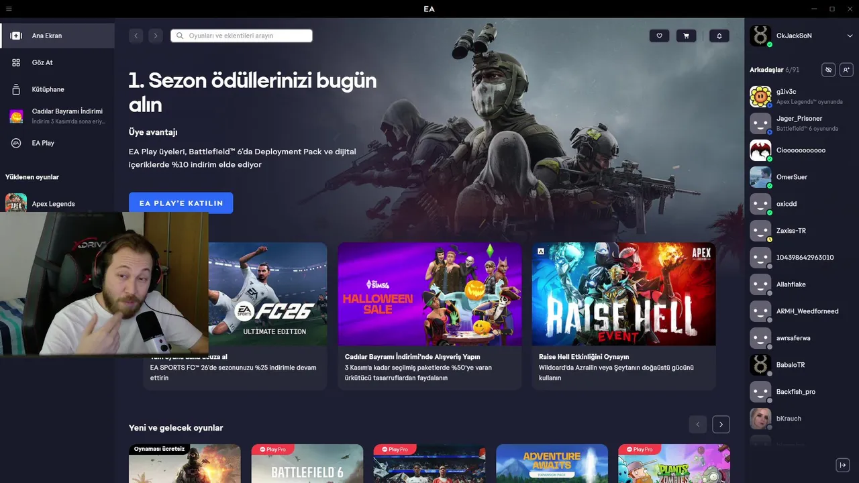Open EA Sports FC26 Ultimate Edition card

[x=268, y=294]
